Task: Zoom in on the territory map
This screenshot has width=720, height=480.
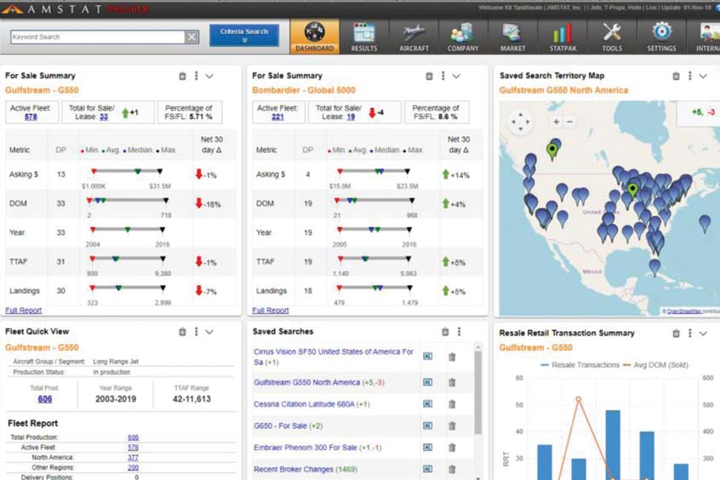Action: (x=557, y=122)
